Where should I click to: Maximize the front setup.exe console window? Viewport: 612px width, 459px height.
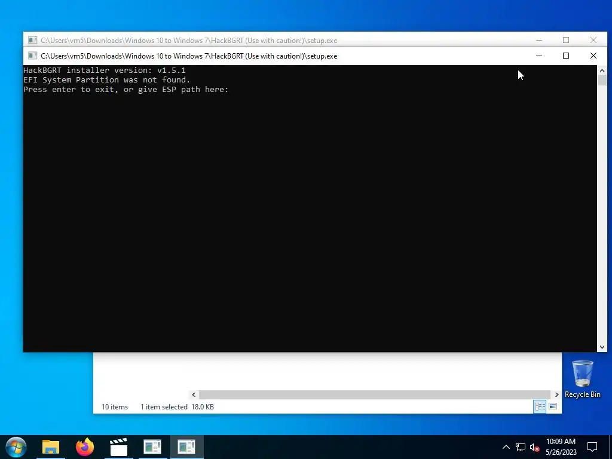click(566, 56)
